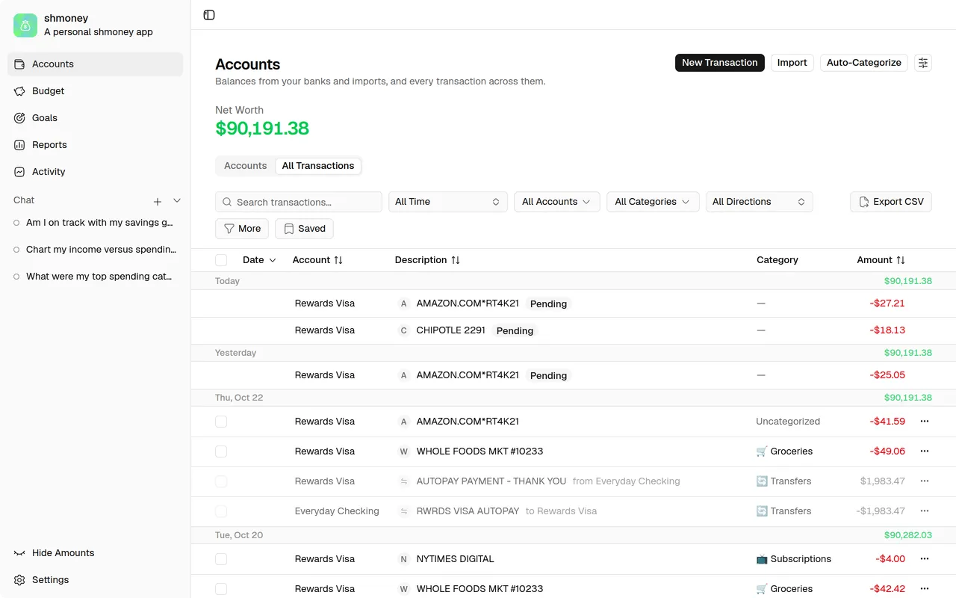Go to Budget in the sidebar
Viewport: 956px width, 598px height.
(95, 91)
